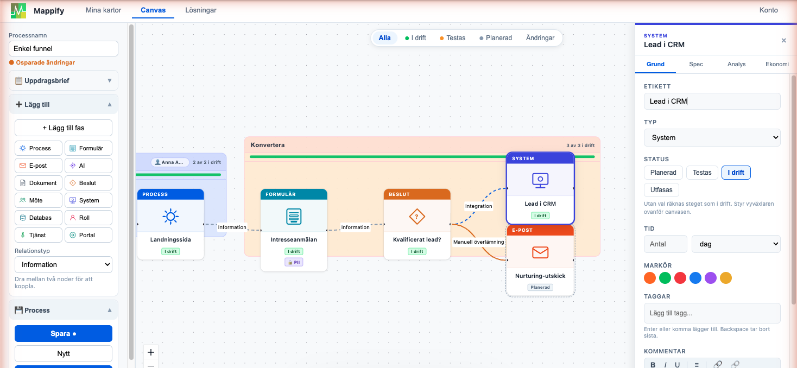
Task: Set status to Utfasas
Action: (661, 190)
